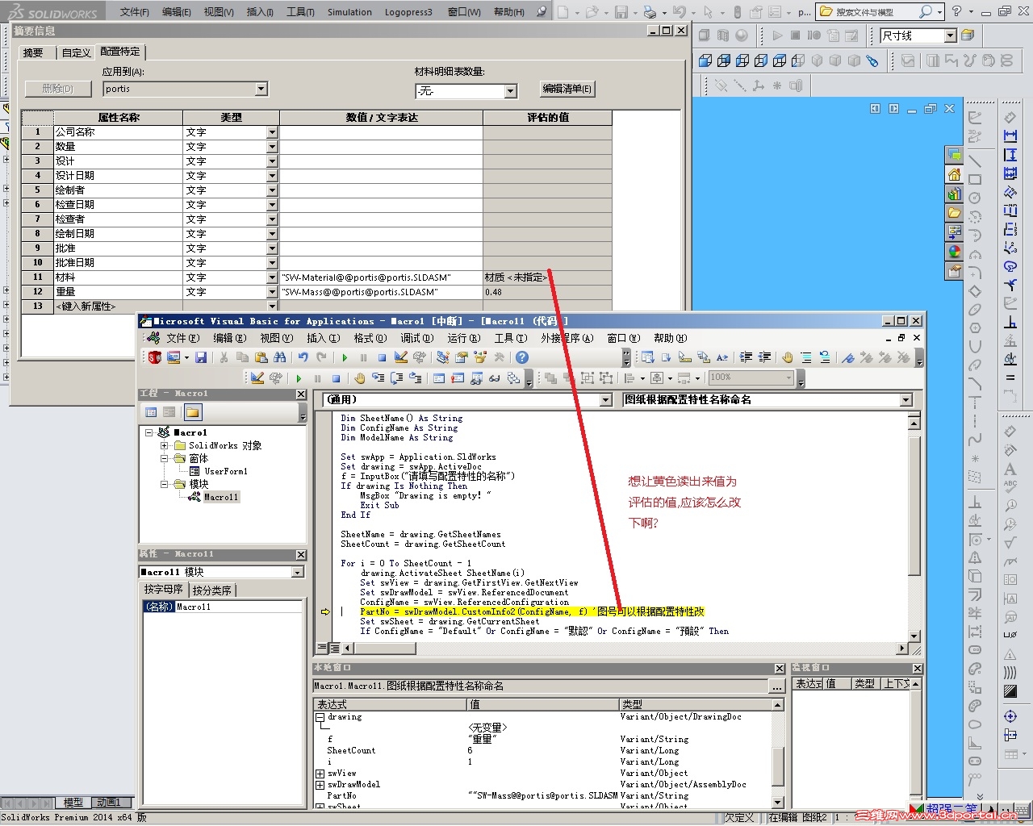Click View Code icon in the project panel
Viewport: 1033px width, 826px height.
tap(150, 412)
